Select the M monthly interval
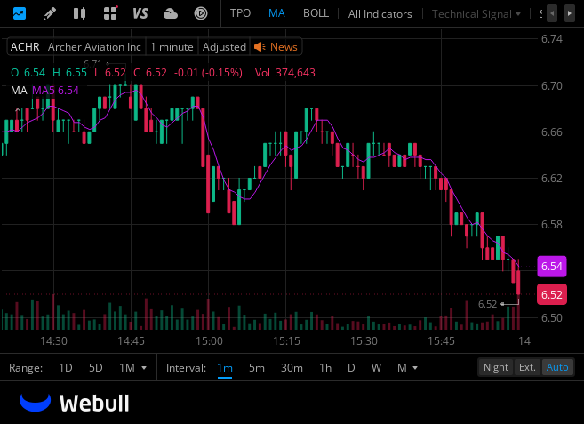The height and width of the screenshot is (424, 584). pos(402,368)
